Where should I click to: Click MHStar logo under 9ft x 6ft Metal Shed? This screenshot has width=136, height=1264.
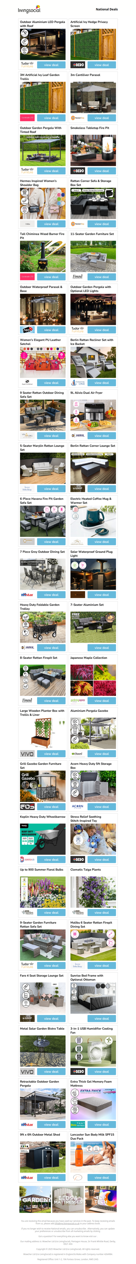27,1178
